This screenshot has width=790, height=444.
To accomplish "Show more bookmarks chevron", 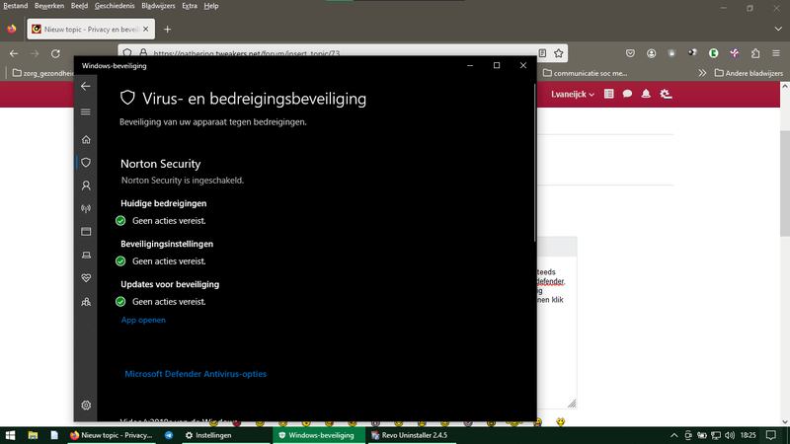I will coord(702,73).
